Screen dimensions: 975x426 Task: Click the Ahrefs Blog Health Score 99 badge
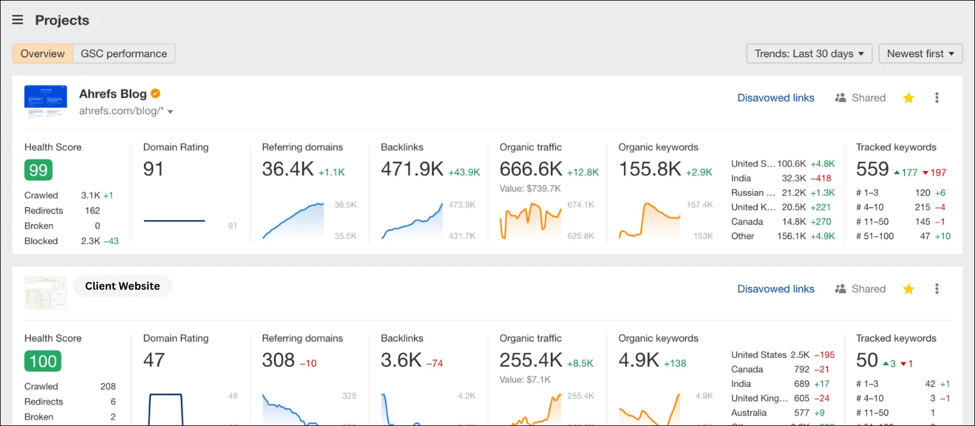pos(38,170)
